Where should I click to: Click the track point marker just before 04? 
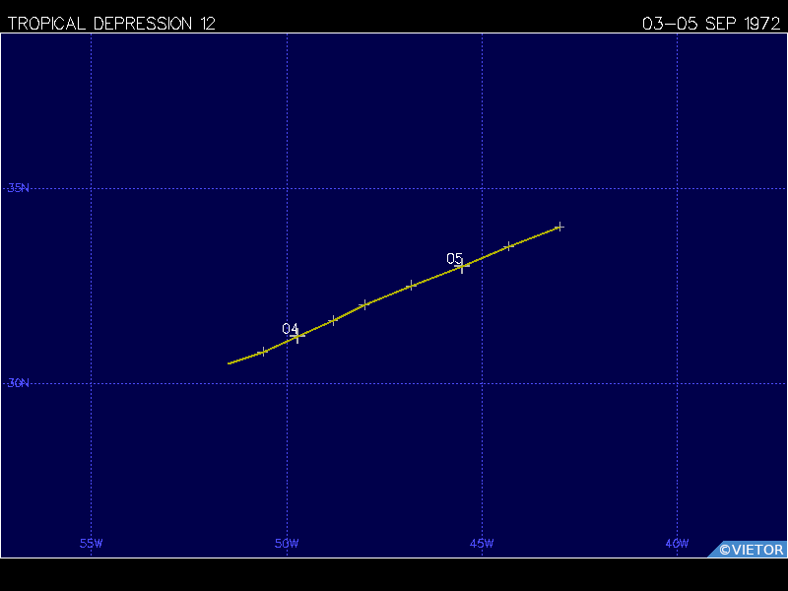coord(263,352)
